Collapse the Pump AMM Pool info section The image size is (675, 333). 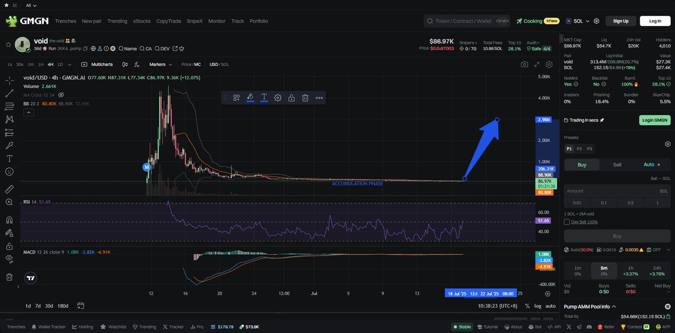pos(614,307)
